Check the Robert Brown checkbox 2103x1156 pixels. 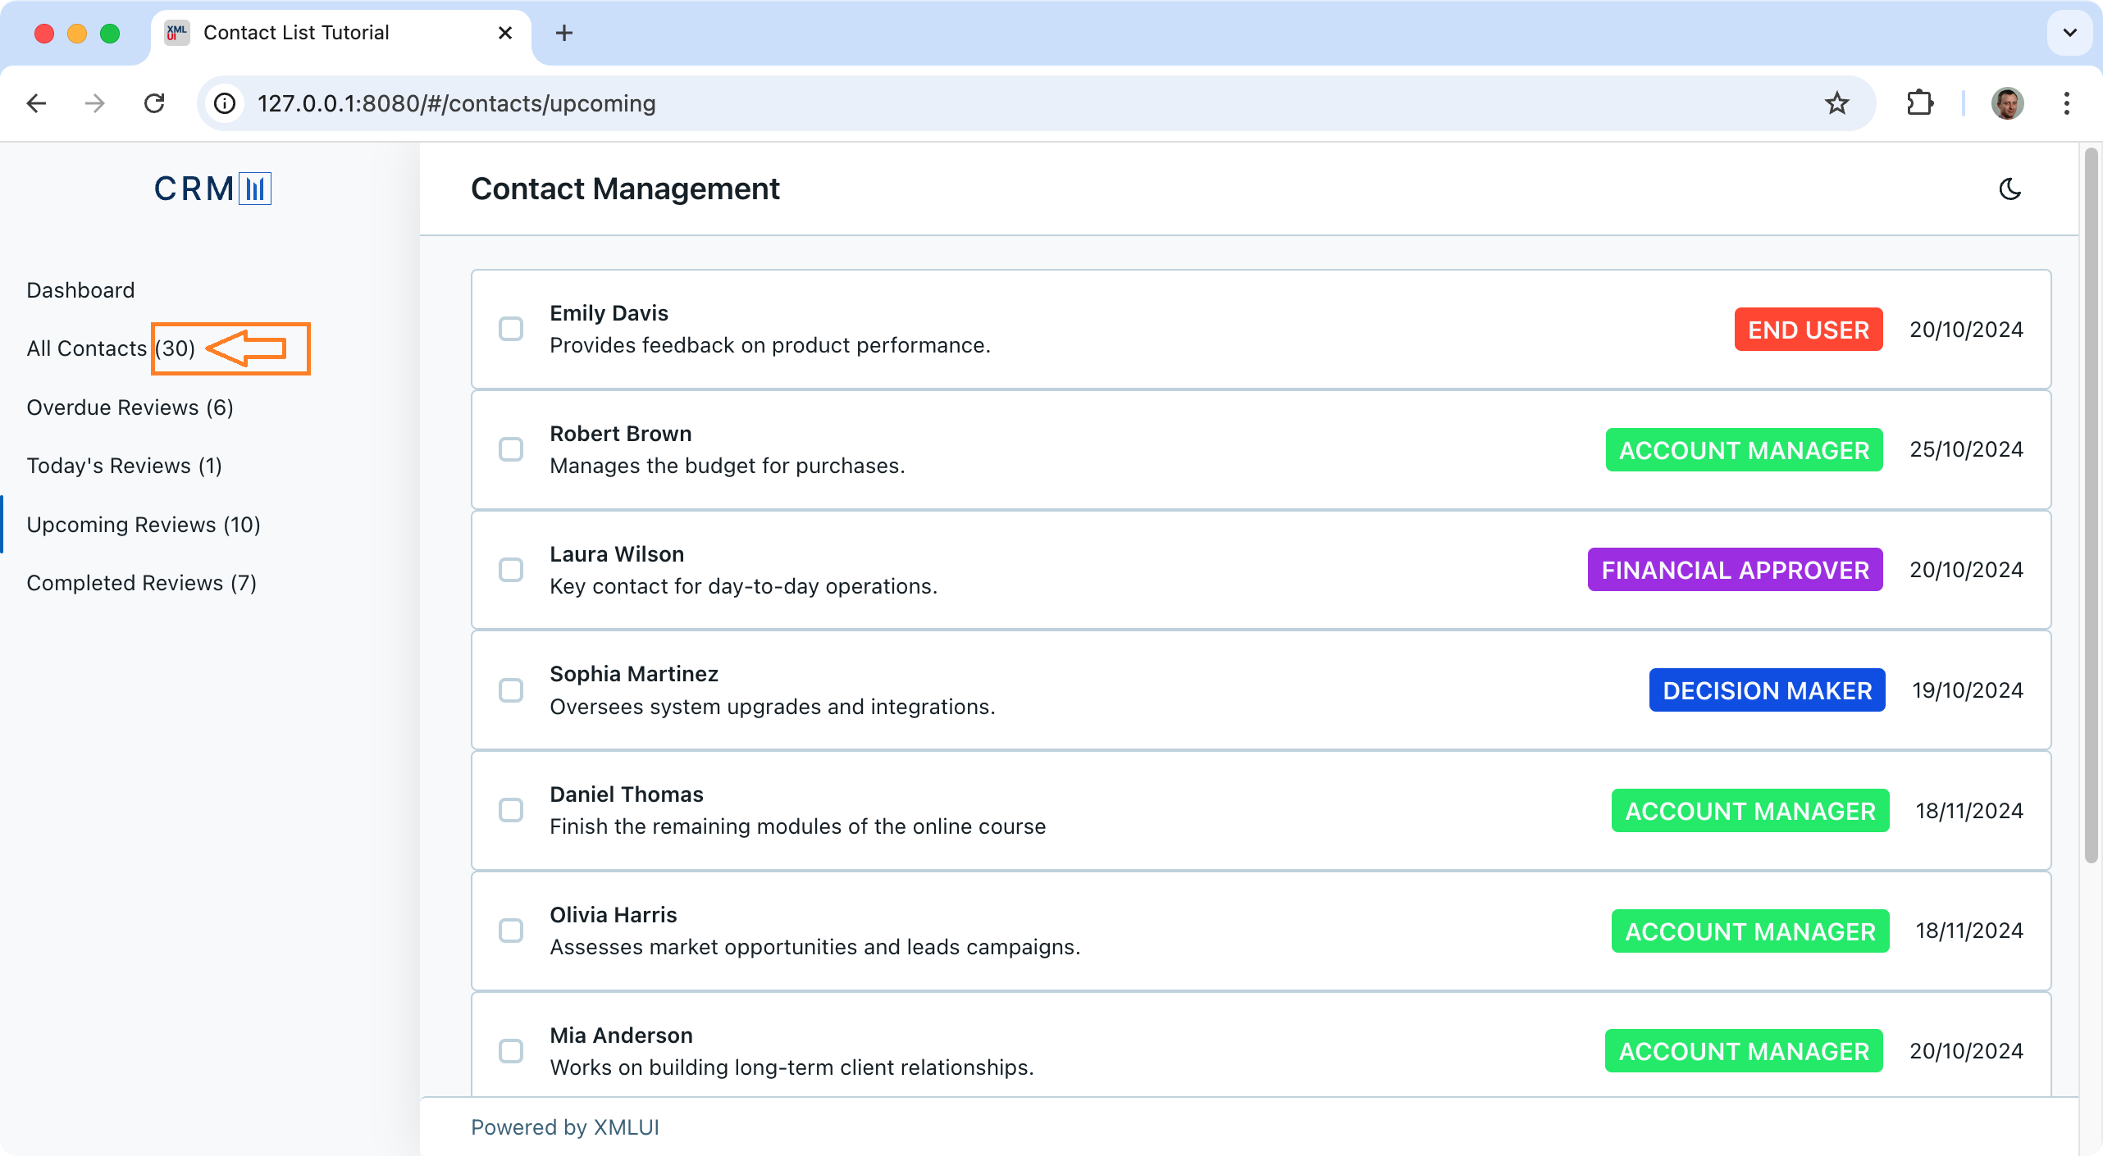[511, 449]
